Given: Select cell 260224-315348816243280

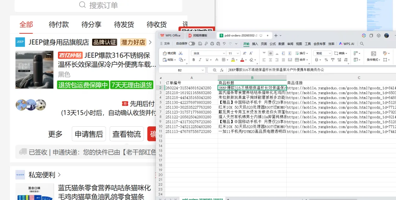Looking at the screenshot, I should (x=191, y=88).
